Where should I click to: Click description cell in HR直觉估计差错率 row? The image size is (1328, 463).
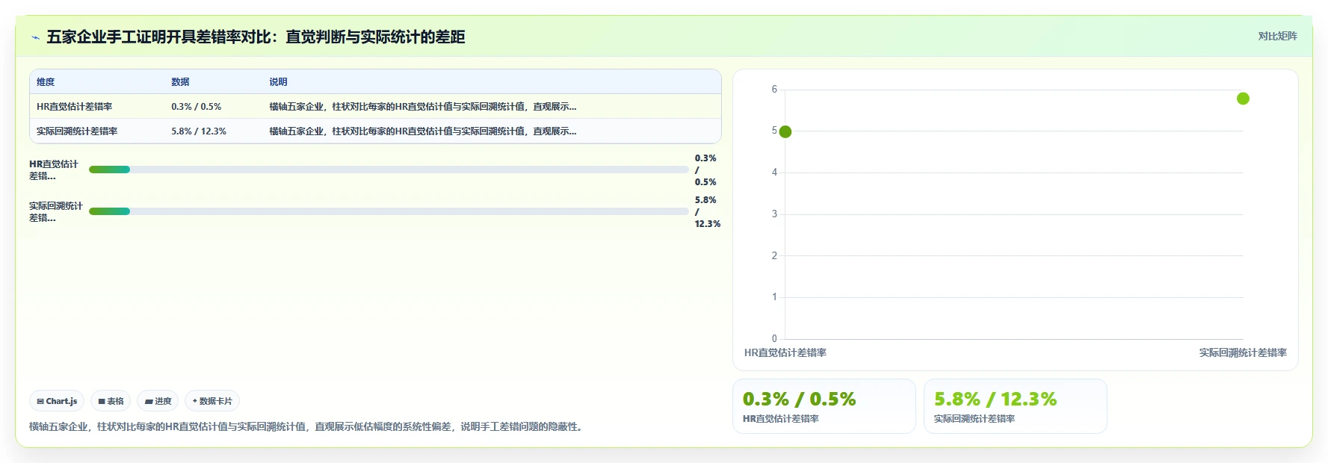pyautogui.click(x=423, y=107)
